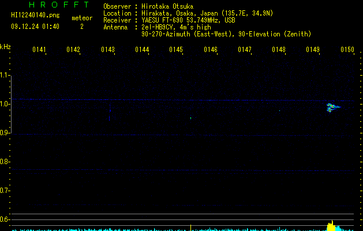
Task: Click the 90-270-Azimuth orientation line
Action: [226, 34]
